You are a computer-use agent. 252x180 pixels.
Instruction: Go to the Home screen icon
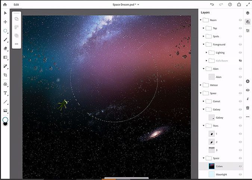[5, 4]
